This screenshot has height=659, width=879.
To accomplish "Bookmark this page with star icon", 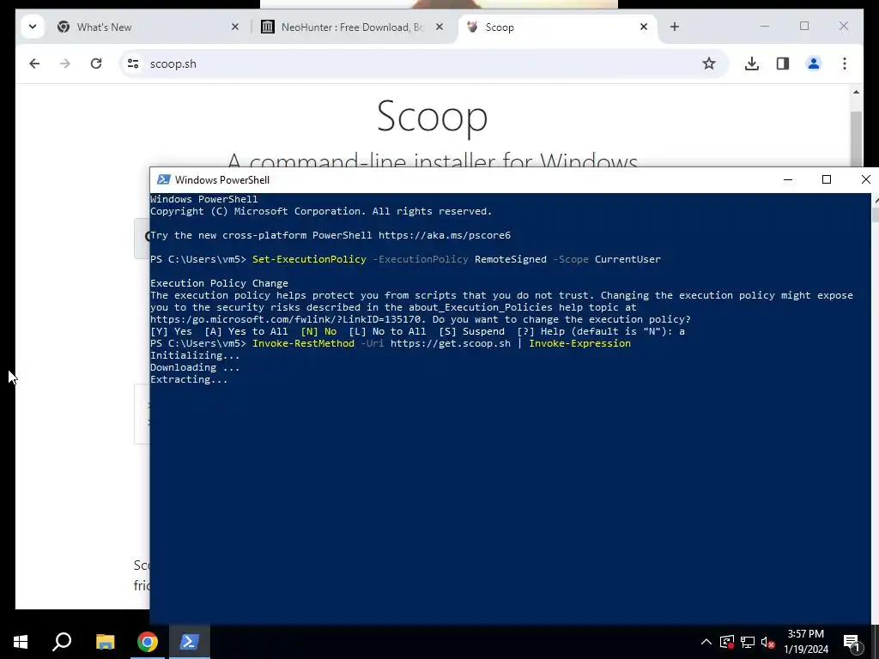I will pyautogui.click(x=708, y=63).
